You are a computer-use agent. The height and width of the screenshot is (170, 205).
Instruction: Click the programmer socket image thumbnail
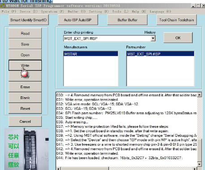27,149
